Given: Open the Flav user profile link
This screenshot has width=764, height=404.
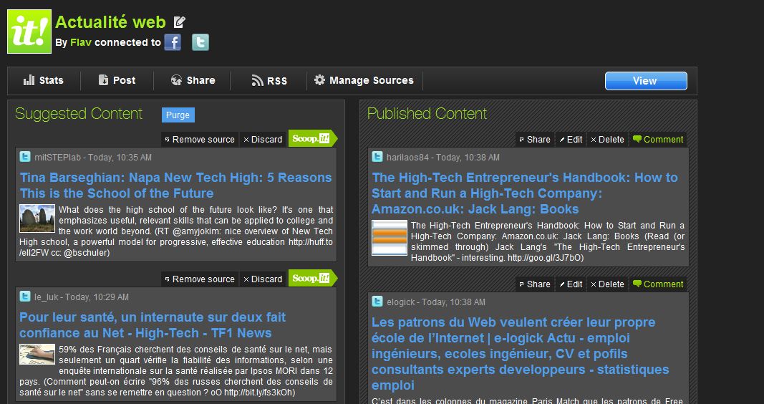Looking at the screenshot, I should [x=81, y=42].
